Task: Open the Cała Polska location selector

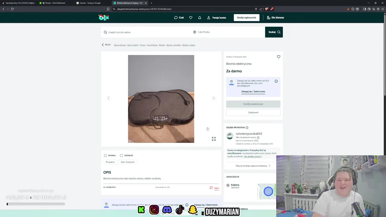Action: coord(228,32)
